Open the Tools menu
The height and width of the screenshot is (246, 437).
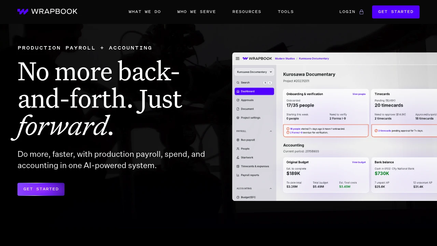point(286,12)
